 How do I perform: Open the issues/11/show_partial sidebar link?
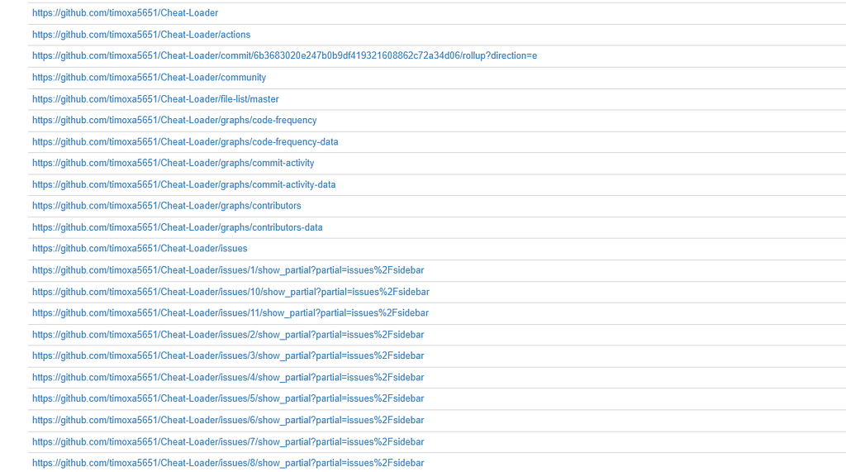pos(231,312)
